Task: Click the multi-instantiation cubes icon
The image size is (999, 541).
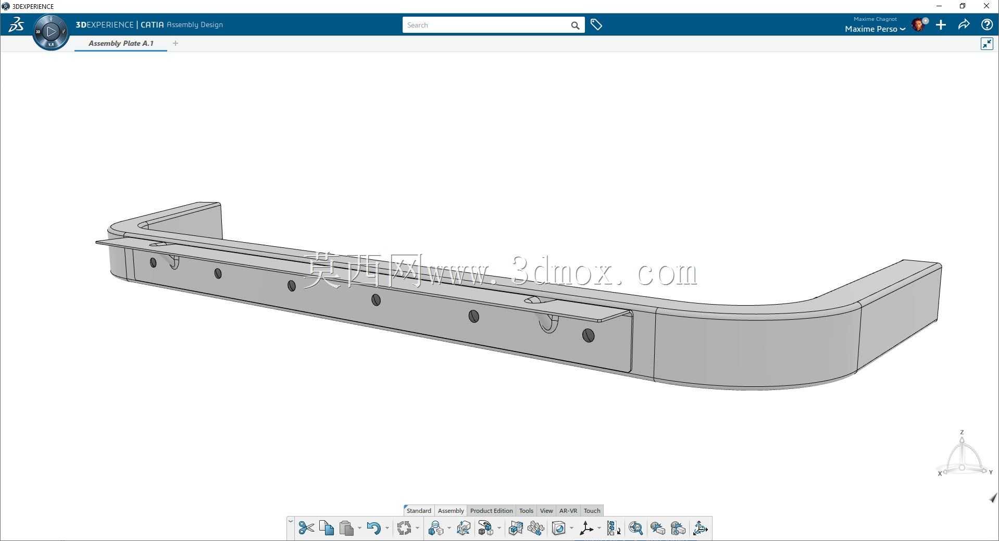Action: pos(536,528)
